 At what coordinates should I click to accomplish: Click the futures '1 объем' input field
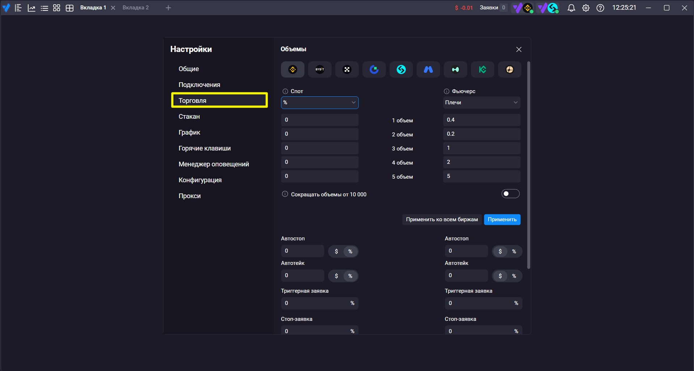point(482,120)
